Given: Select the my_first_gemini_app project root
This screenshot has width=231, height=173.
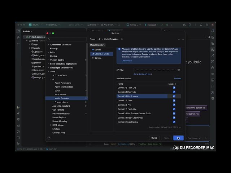Looking at the screenshot, I should click(x=35, y=37).
